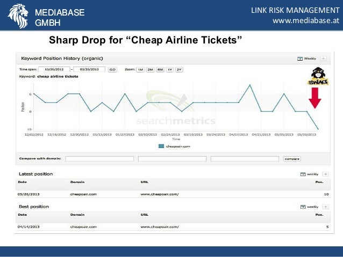Viewport: 343px width, 257px height.
Task: Click the second compare domain field
Action: click(172, 159)
